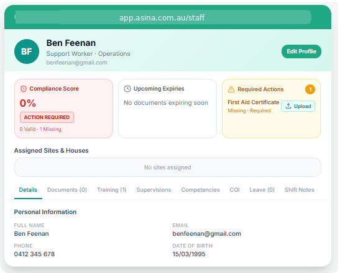Select the Details tab
This screenshot has width=340, height=273.
point(28,190)
